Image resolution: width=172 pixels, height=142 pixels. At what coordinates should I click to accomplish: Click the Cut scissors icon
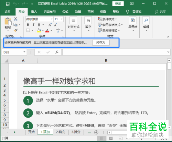click(x=15, y=19)
